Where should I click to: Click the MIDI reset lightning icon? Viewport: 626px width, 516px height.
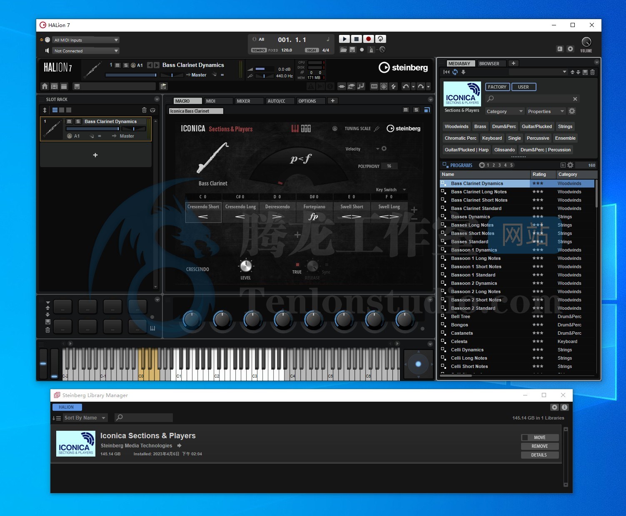393,86
